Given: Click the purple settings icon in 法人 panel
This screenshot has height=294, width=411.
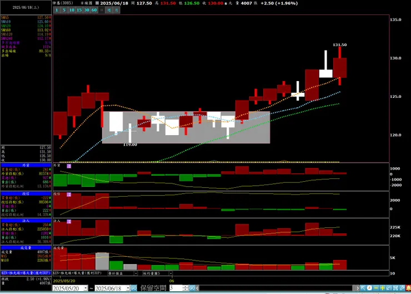Looking at the screenshot, I should tap(69, 222).
